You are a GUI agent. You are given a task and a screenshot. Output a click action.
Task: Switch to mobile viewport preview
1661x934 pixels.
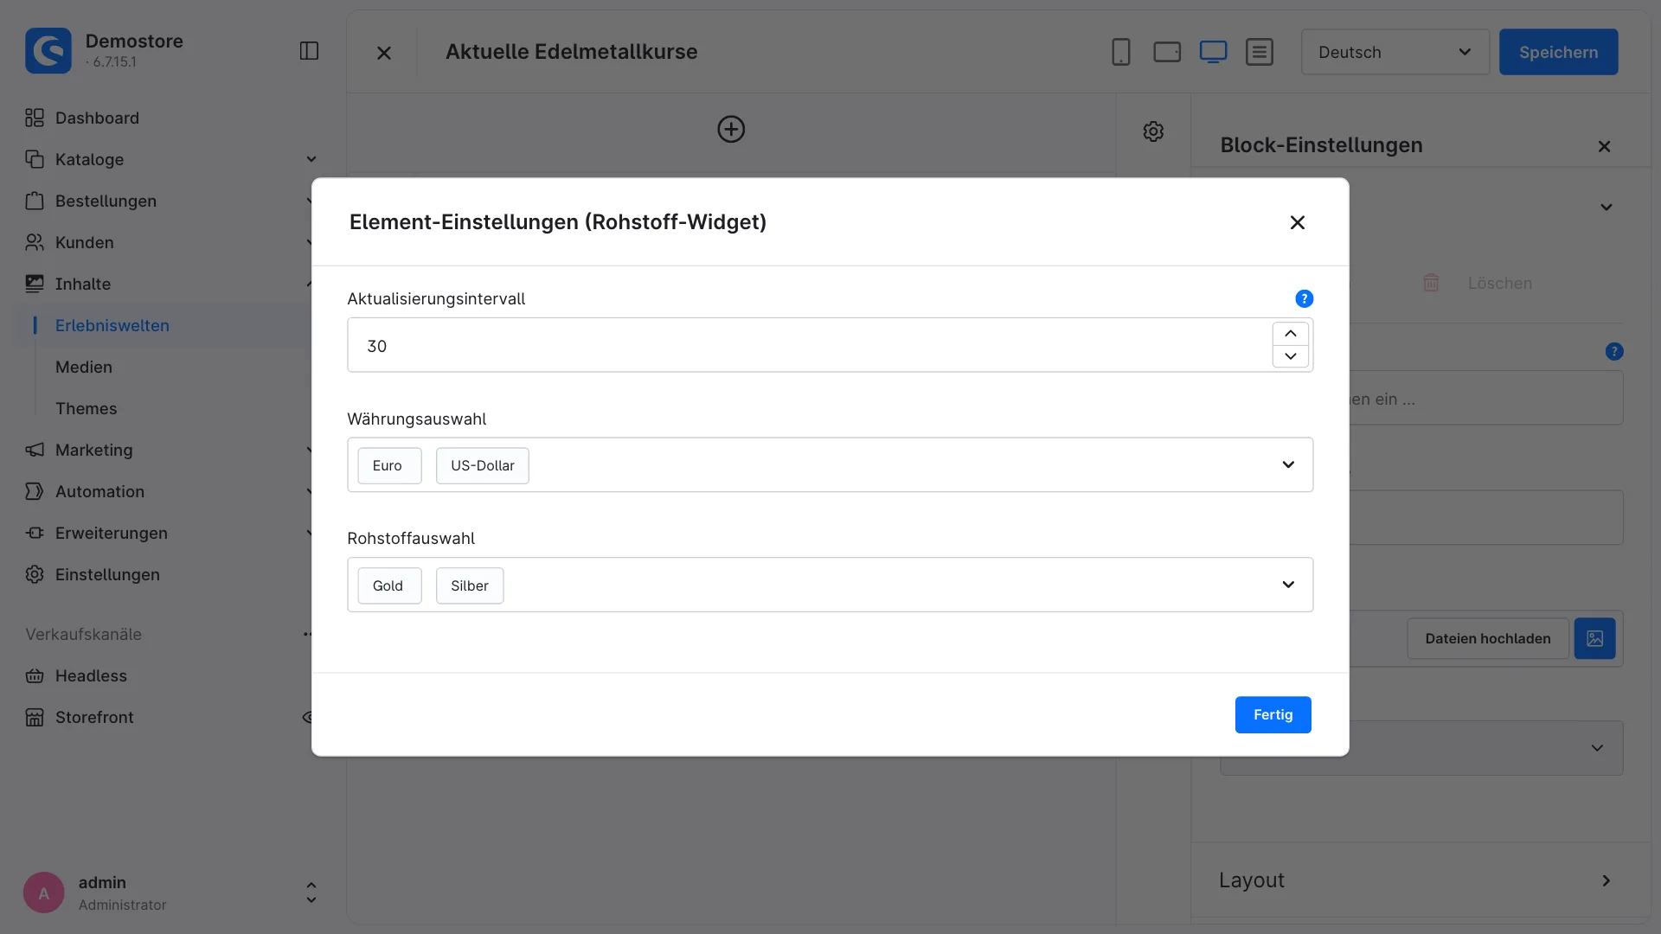pyautogui.click(x=1120, y=52)
